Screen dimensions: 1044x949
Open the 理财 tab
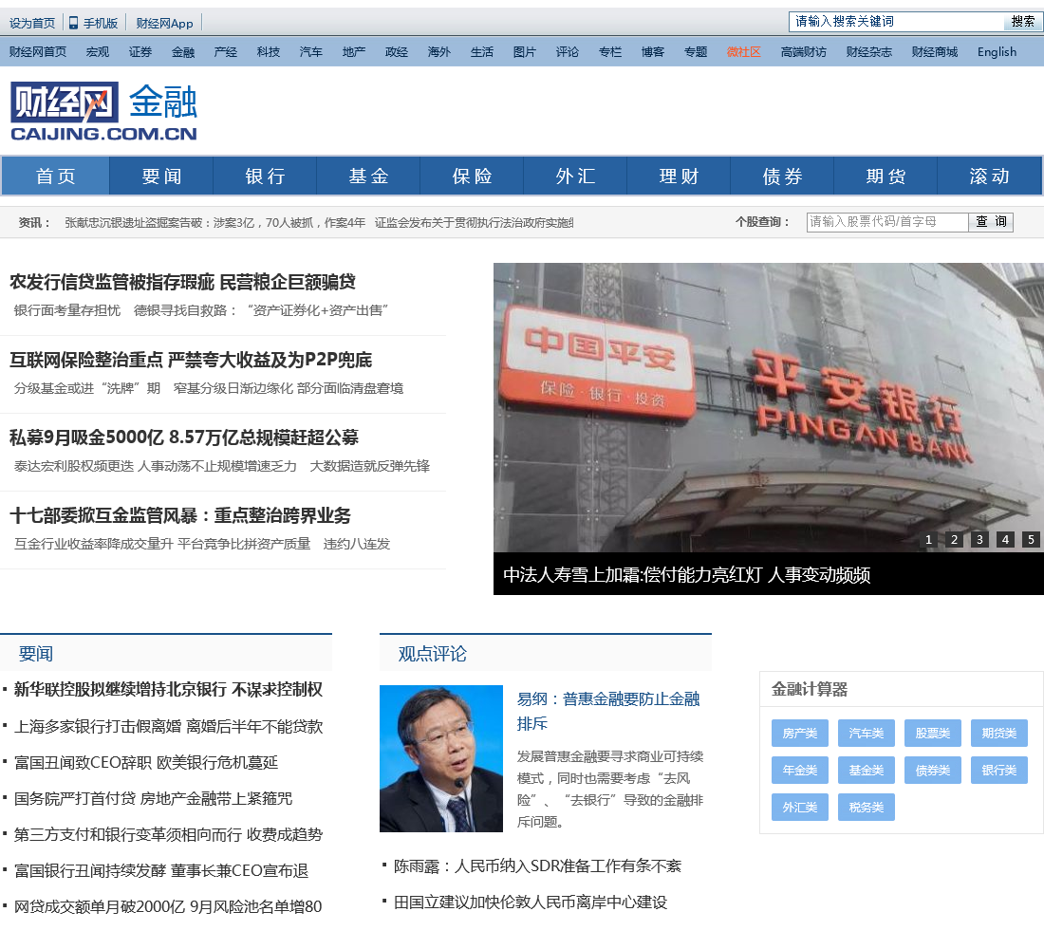pyautogui.click(x=680, y=176)
